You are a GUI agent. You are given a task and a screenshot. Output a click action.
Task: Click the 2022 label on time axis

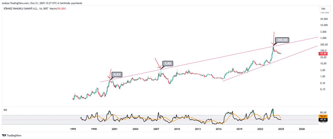pos(260,129)
